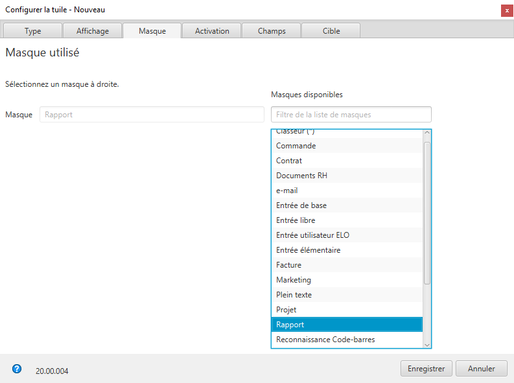Focus the Masque field showing Rapport
The width and height of the screenshot is (514, 383).
[152, 114]
